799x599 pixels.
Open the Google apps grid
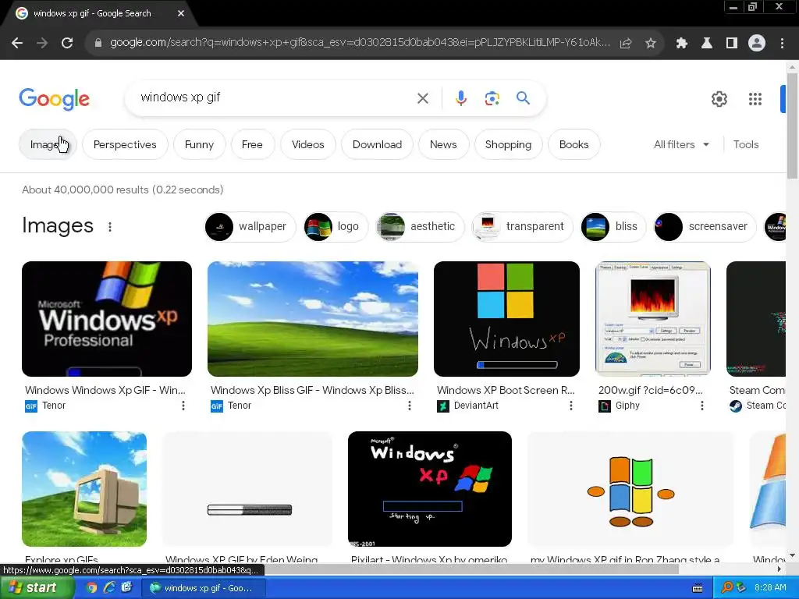(x=755, y=99)
